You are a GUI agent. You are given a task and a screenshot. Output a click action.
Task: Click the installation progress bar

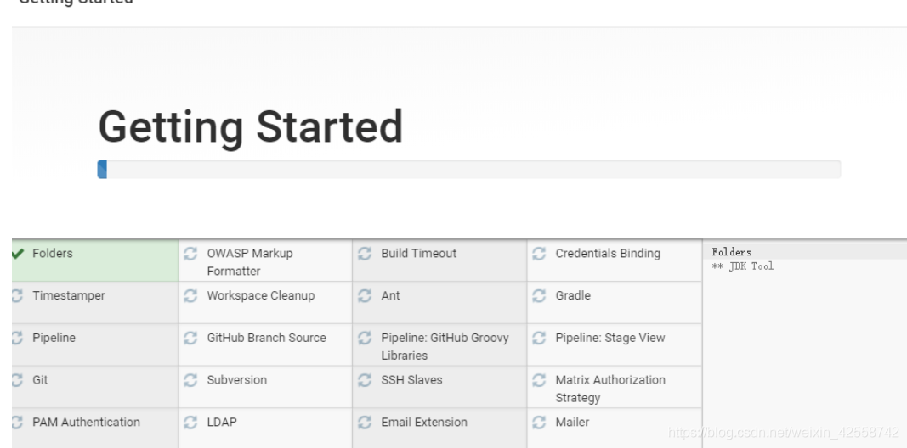coord(468,169)
